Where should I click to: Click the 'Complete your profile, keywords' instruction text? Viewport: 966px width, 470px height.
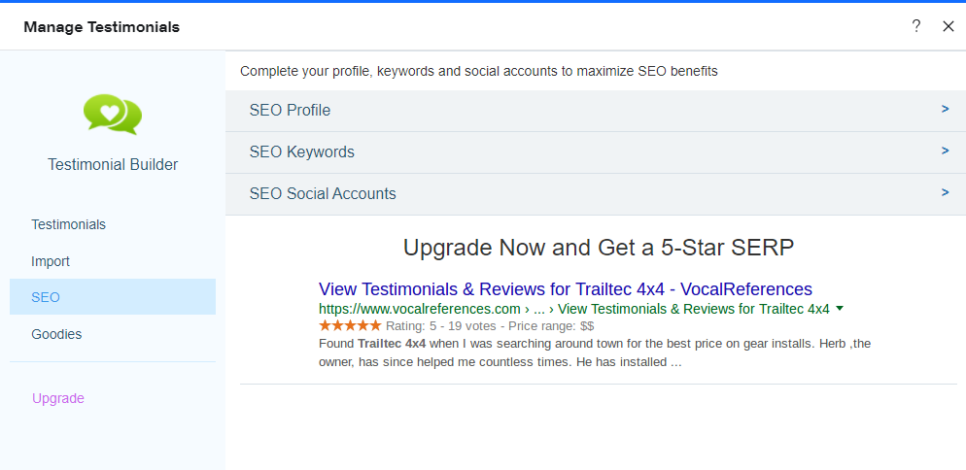pos(479,72)
